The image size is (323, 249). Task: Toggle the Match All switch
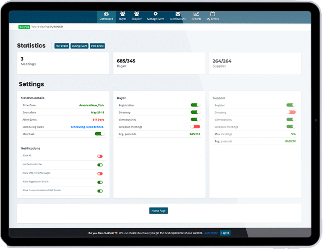(x=99, y=134)
